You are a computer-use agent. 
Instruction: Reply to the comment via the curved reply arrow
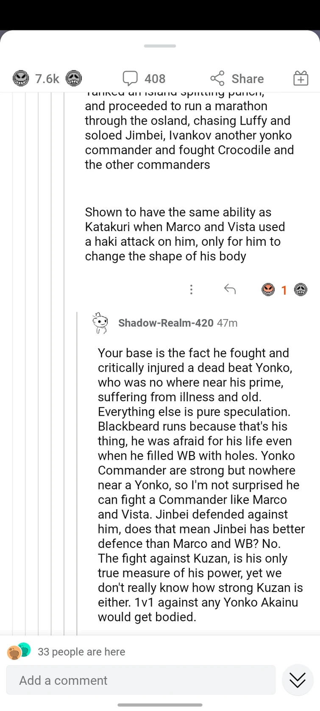[230, 289]
